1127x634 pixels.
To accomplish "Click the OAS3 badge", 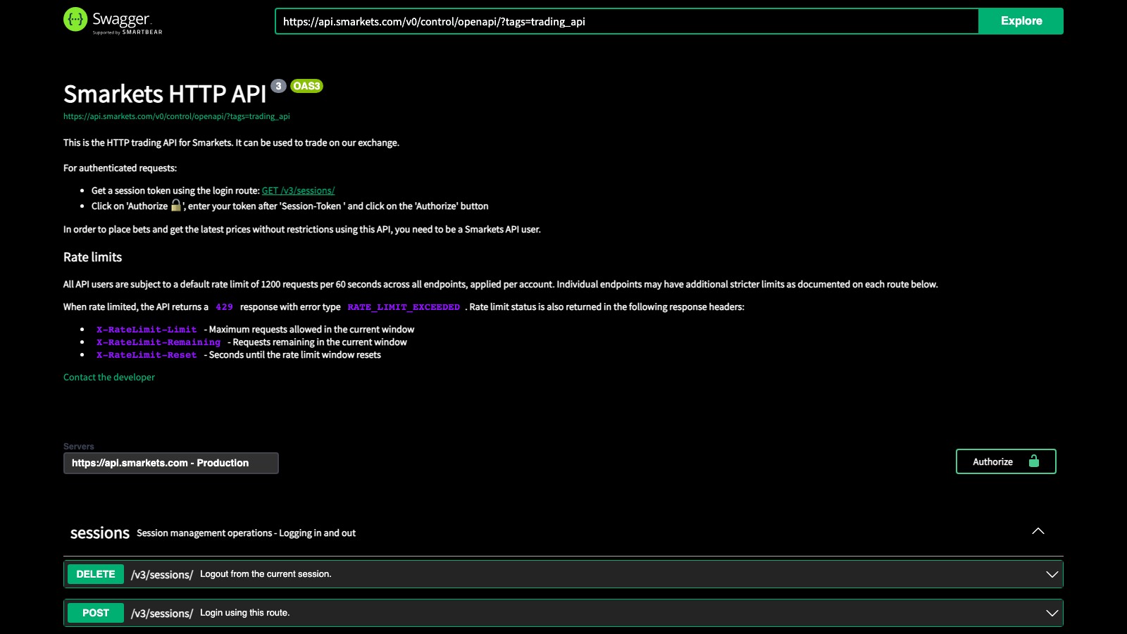I will 306,86.
